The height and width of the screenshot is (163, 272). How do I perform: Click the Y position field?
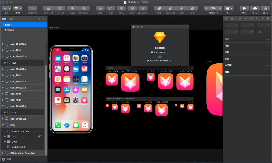pos(247,25)
